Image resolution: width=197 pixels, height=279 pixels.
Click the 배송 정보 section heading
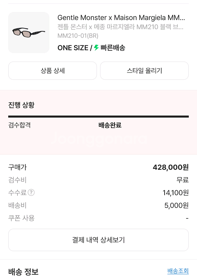(23, 272)
